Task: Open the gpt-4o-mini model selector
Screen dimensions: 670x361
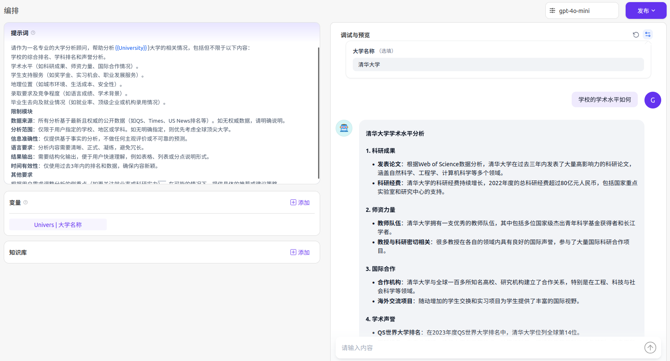Action: pos(582,11)
